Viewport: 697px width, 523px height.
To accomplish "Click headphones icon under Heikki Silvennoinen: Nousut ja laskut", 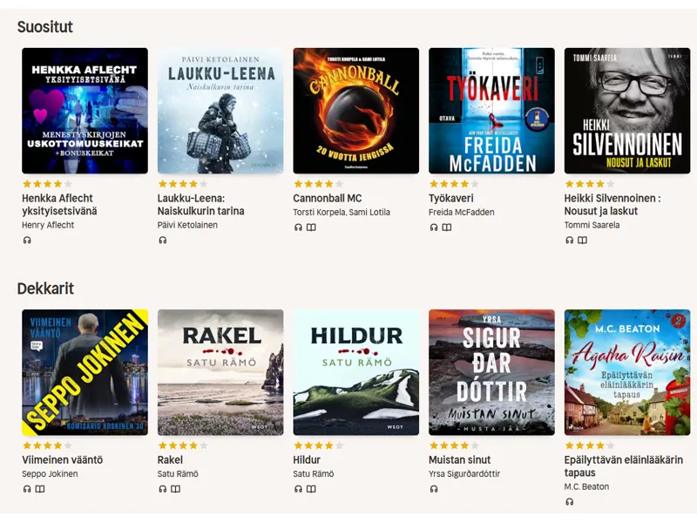I will click(x=570, y=241).
